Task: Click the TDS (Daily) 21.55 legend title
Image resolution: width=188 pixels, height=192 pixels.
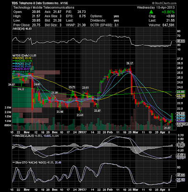Action: pos(25,56)
